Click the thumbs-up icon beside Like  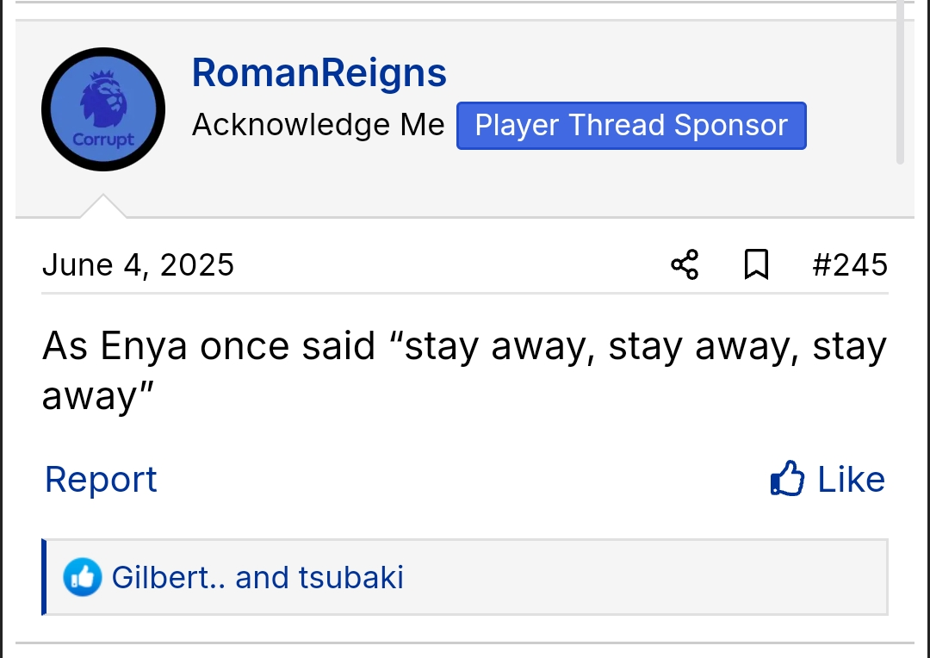787,479
